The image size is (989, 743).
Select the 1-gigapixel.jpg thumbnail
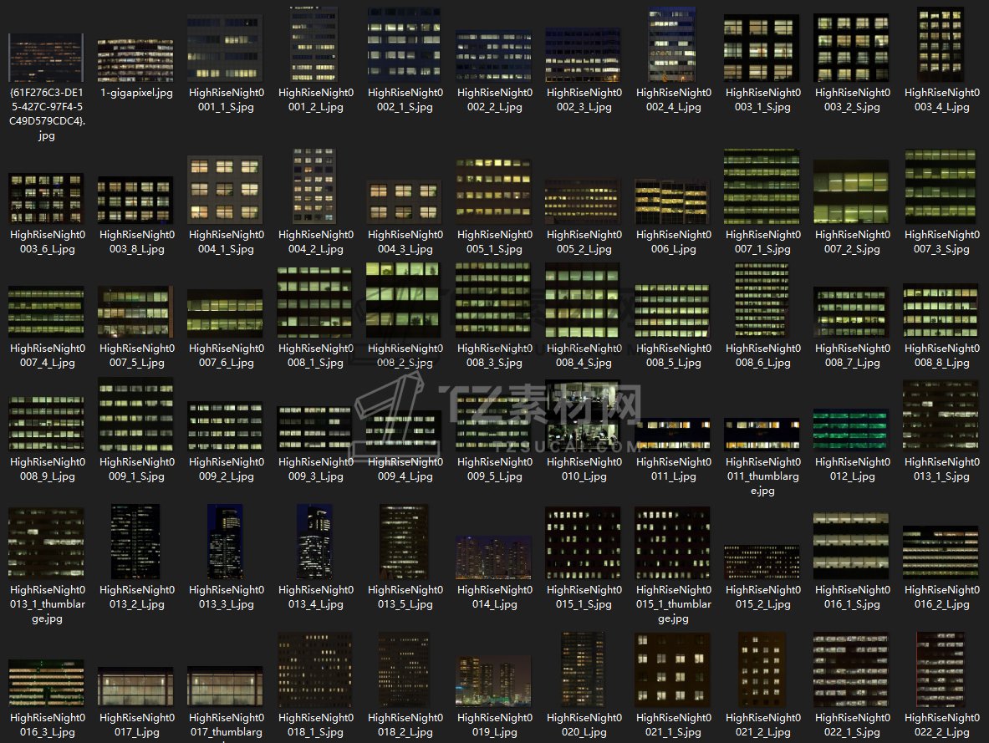[135, 60]
